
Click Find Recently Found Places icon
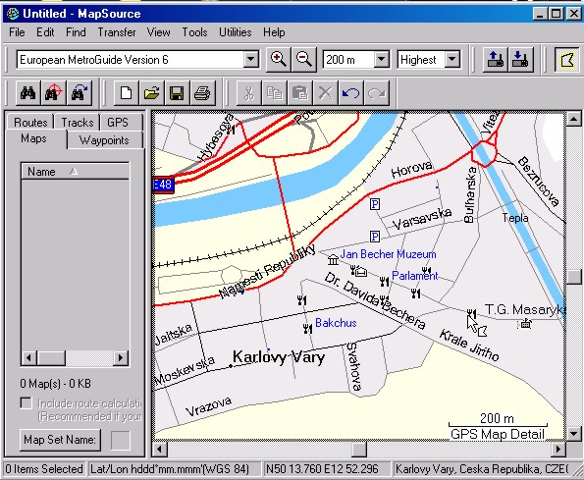(x=79, y=92)
